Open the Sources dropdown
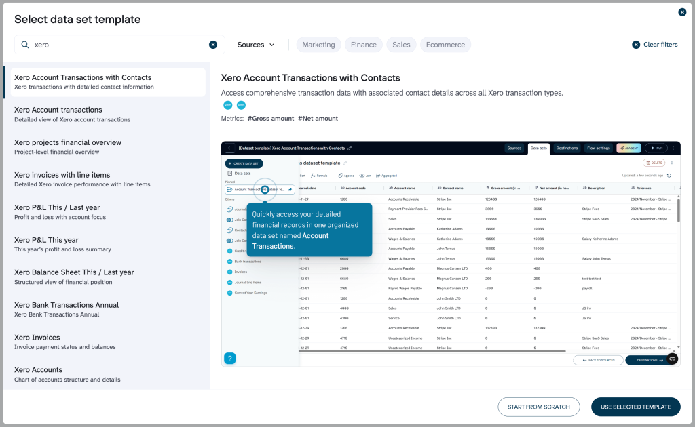Viewport: 695px width, 427px height. tap(255, 44)
